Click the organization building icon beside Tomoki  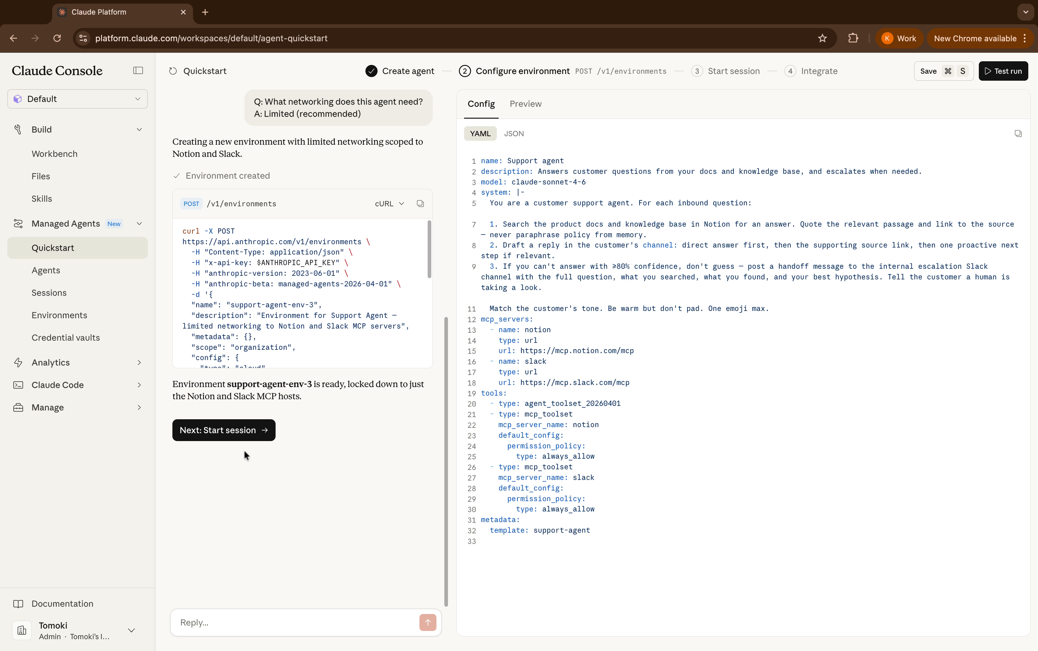click(x=22, y=630)
